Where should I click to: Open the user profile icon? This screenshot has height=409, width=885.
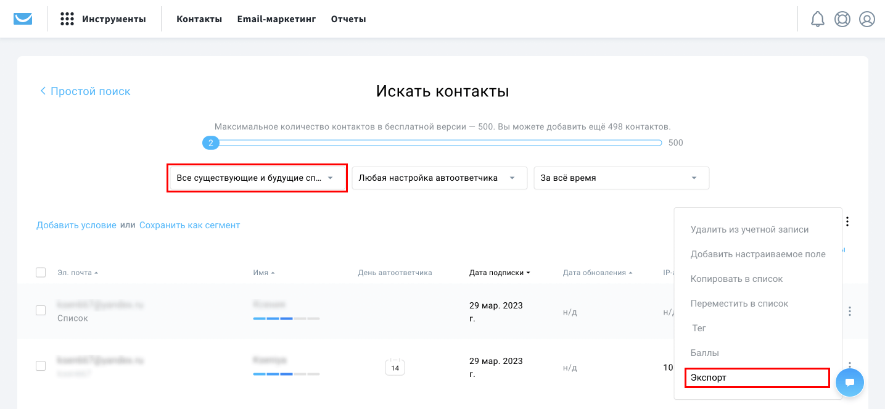[x=867, y=19]
